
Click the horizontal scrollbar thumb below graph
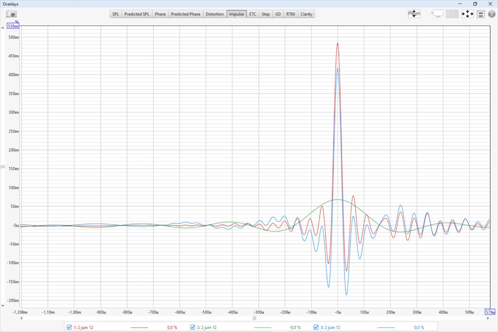(254, 318)
